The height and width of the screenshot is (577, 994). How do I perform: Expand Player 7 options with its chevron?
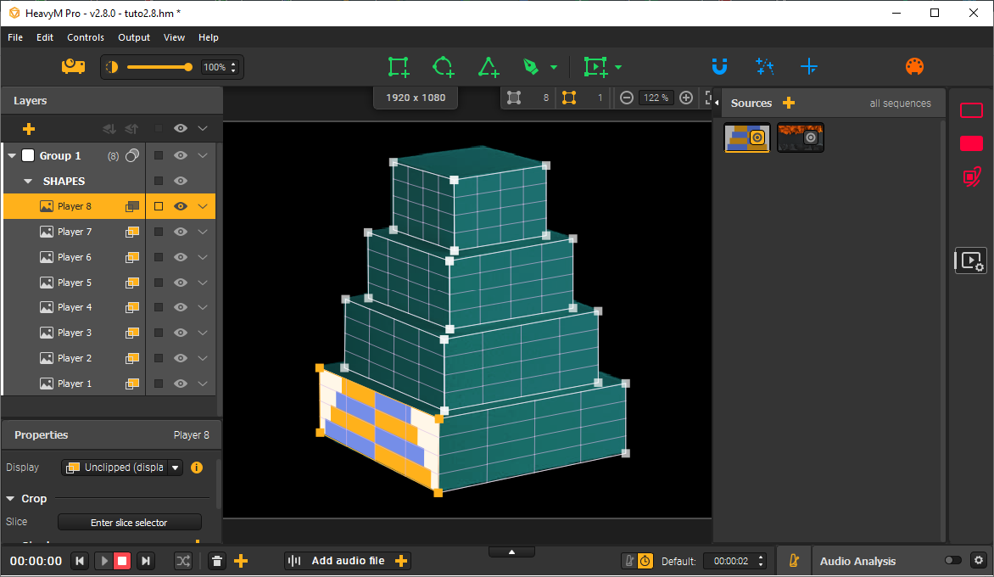point(202,231)
